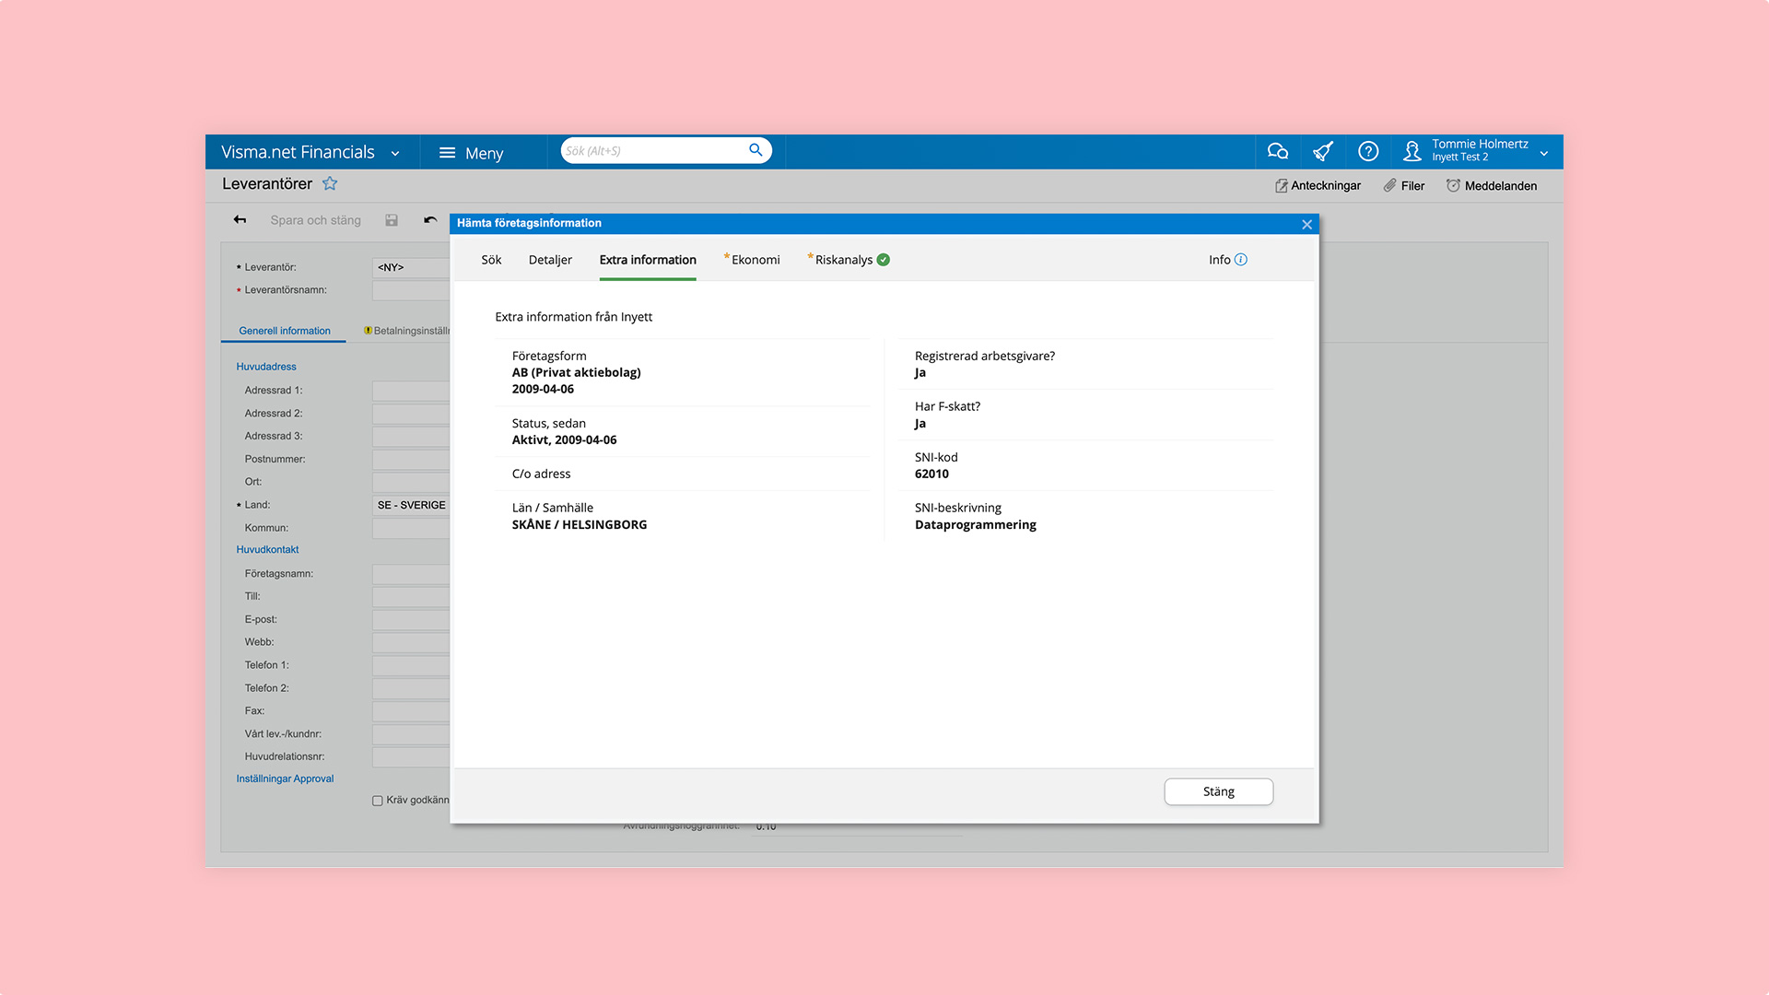Click the SKÅNE / HELSINGBORG value
Viewport: 1769px width, 995px height.
coord(579,524)
